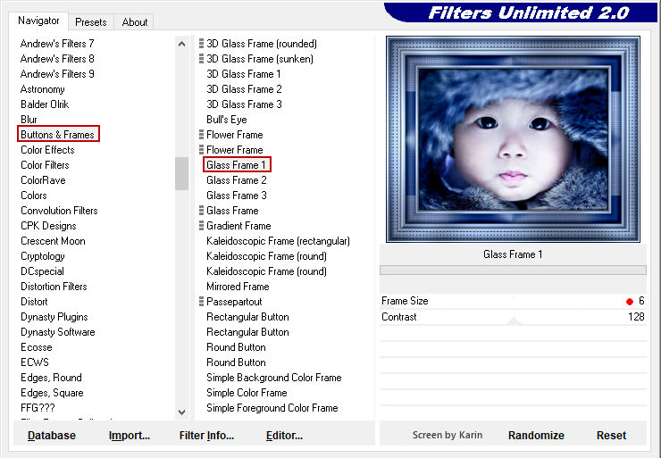Click Import... to load filters
The width and height of the screenshot is (661, 458).
(130, 436)
